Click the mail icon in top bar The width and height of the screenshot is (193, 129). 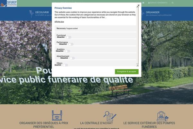tap(143, 3)
